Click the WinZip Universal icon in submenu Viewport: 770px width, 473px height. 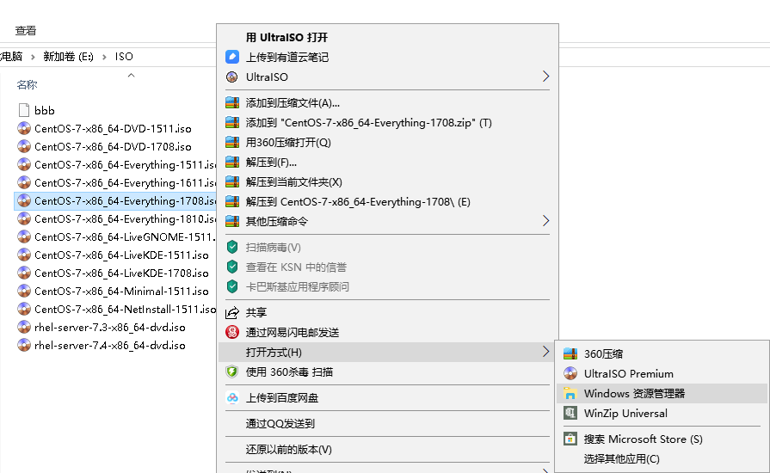570,414
